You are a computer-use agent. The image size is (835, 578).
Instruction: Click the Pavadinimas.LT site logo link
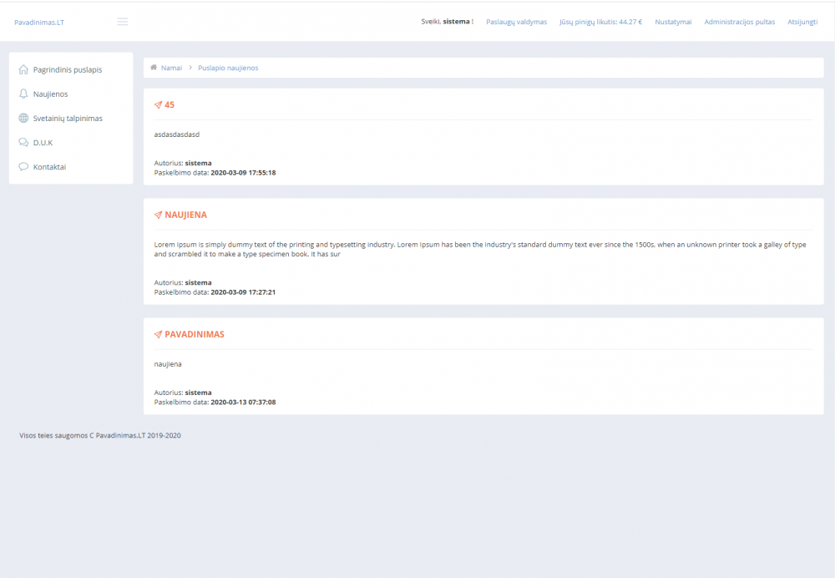tap(39, 23)
